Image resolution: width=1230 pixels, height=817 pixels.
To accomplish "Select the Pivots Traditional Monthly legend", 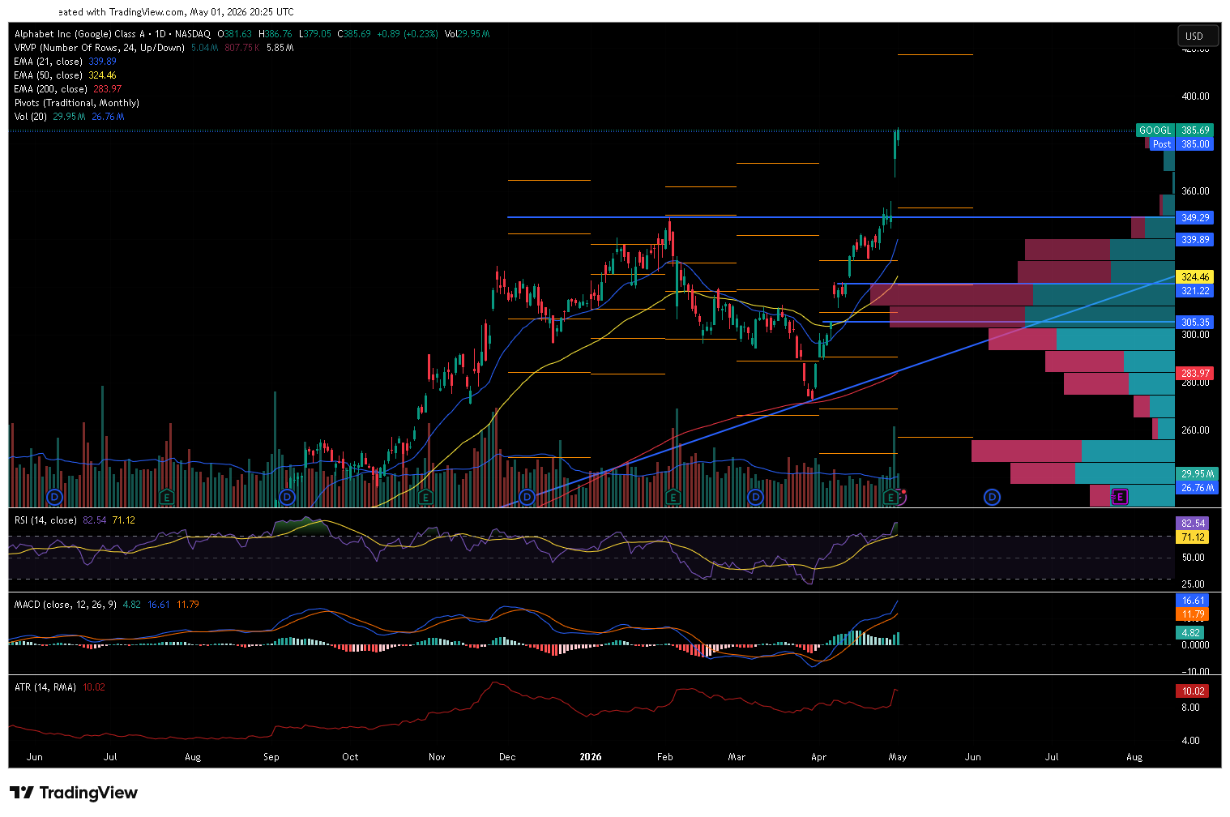I will [77, 103].
